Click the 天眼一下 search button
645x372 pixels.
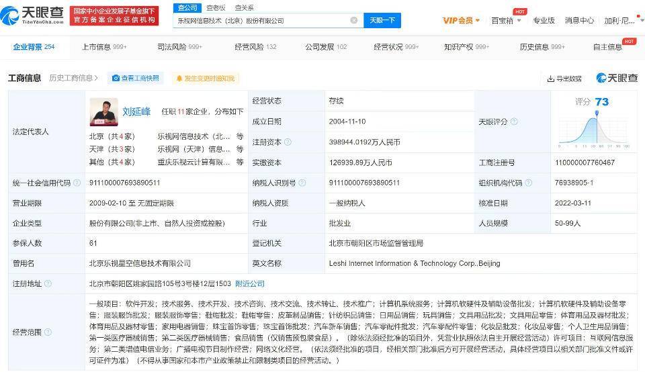point(382,20)
